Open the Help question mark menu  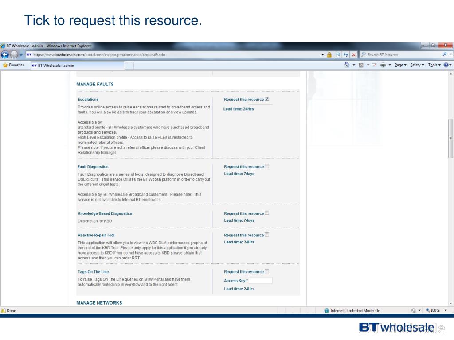[x=448, y=65]
